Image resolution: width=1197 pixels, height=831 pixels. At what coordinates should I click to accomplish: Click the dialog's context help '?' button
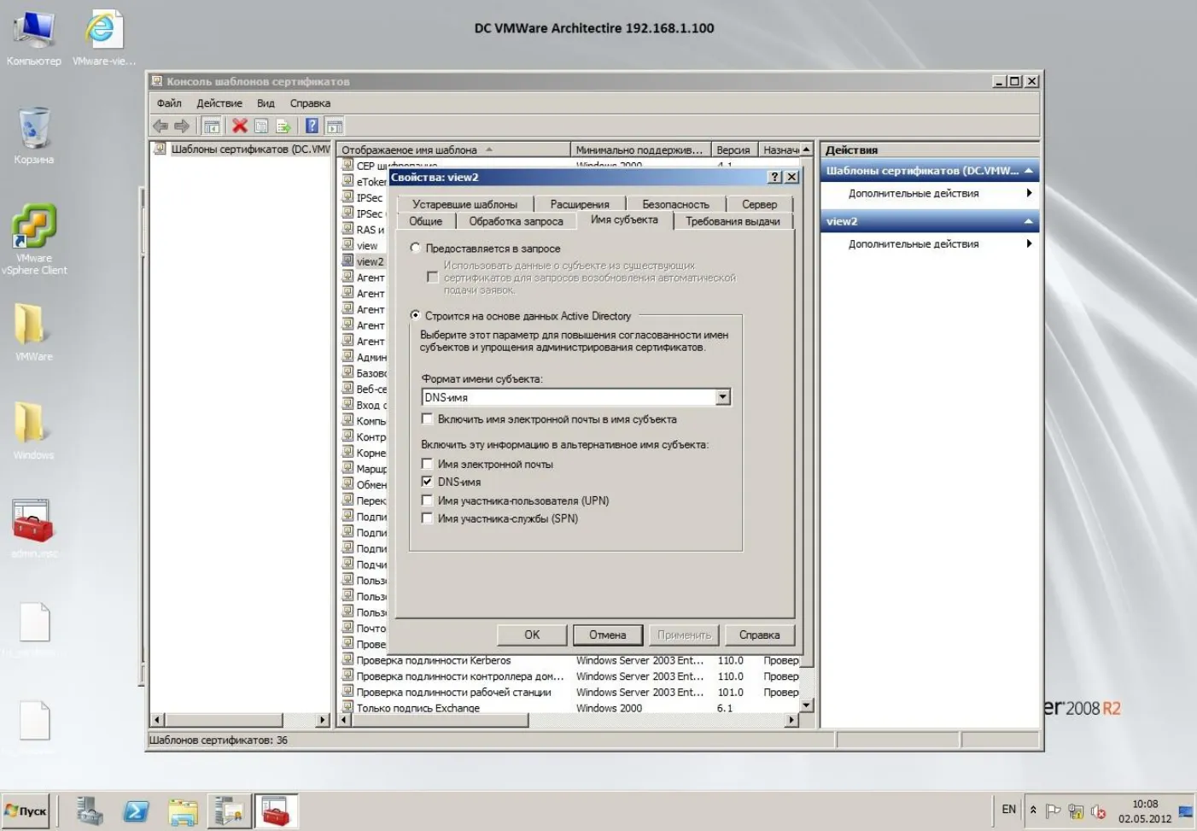[x=774, y=177]
